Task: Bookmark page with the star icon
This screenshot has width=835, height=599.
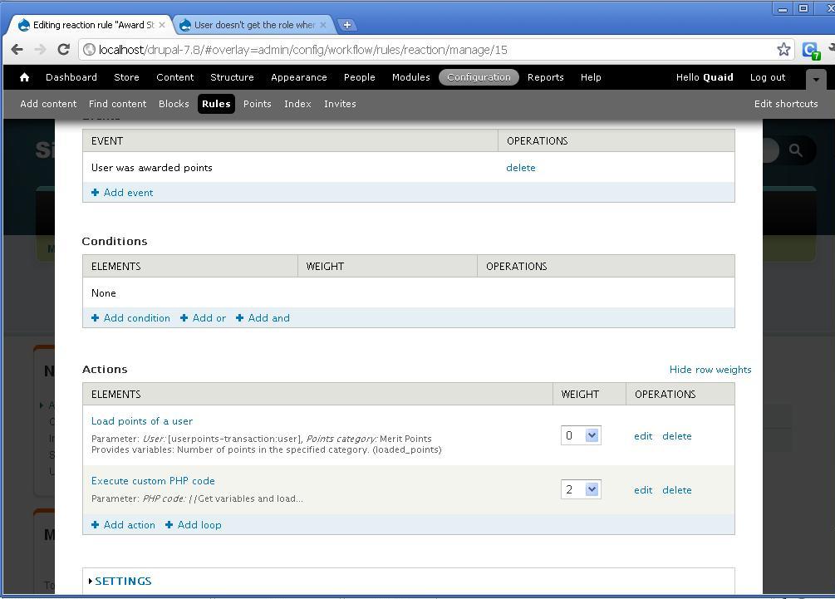Action: point(783,50)
